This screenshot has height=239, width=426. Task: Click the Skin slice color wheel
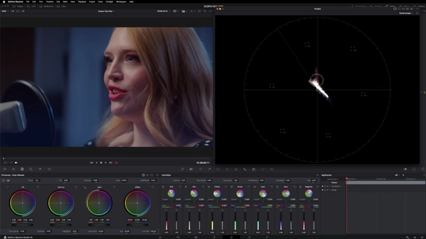tap(194, 193)
